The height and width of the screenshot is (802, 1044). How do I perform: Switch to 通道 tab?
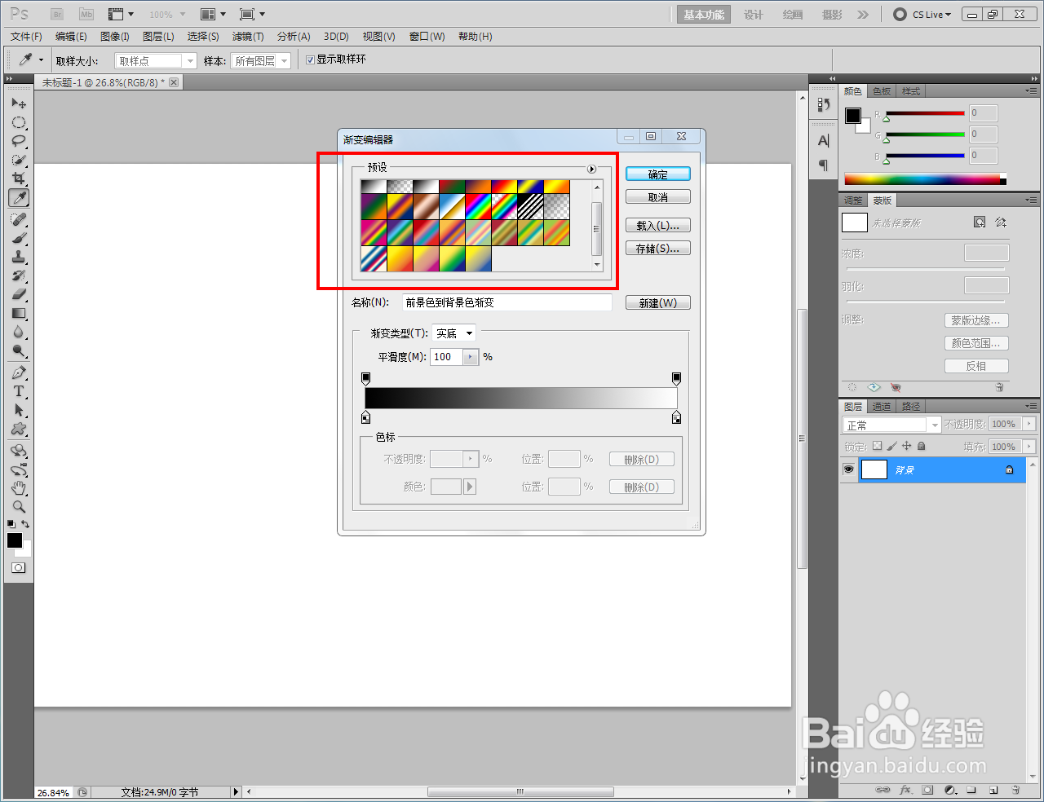click(x=882, y=407)
